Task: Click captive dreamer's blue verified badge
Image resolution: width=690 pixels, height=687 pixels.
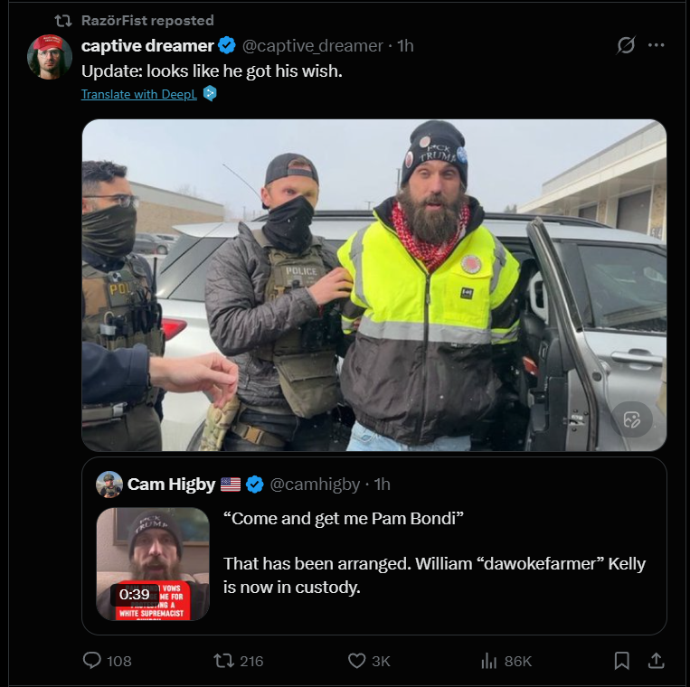Action: [227, 45]
